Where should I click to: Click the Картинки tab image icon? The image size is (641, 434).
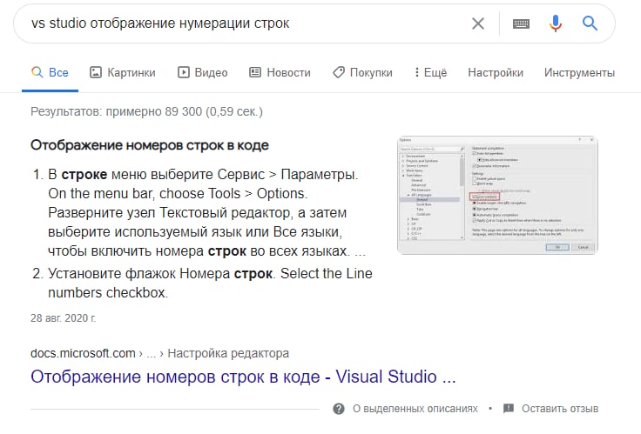point(95,73)
